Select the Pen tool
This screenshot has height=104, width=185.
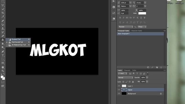tap(3, 52)
